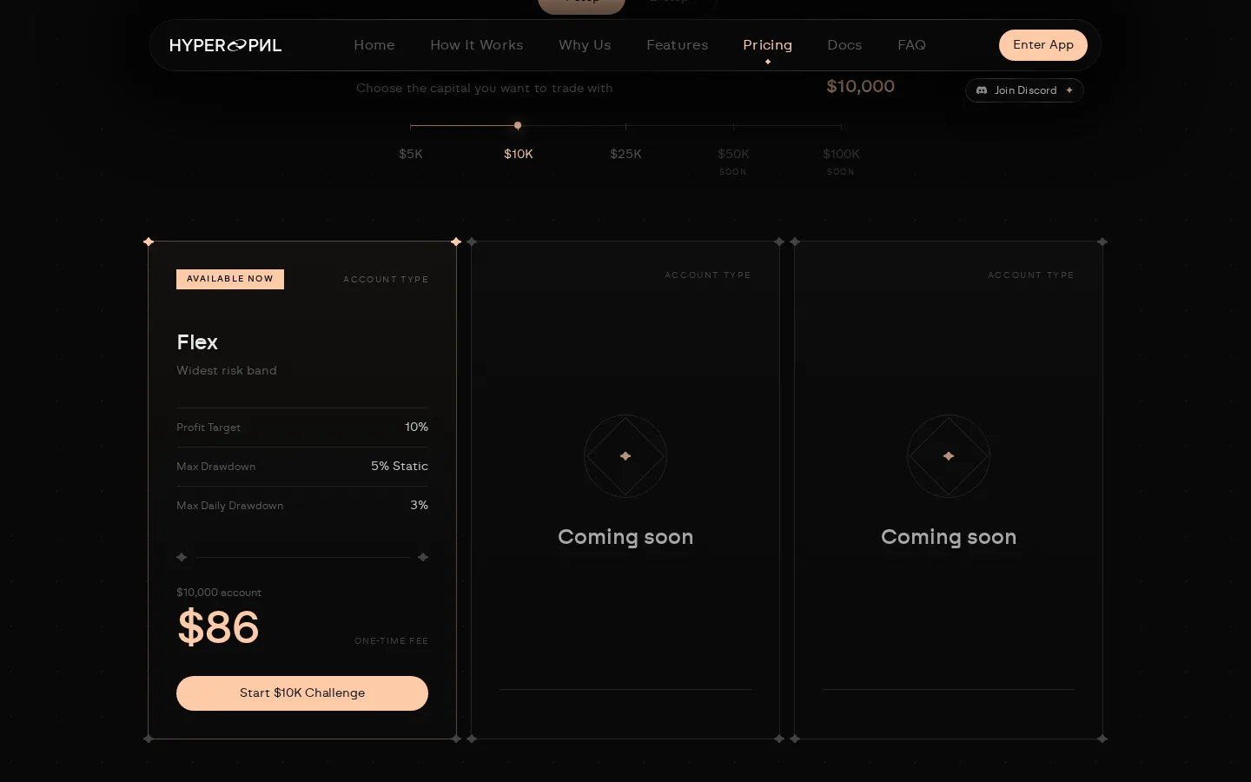The height and width of the screenshot is (782, 1251).
Task: Click the $86 price
Action: coord(218,627)
